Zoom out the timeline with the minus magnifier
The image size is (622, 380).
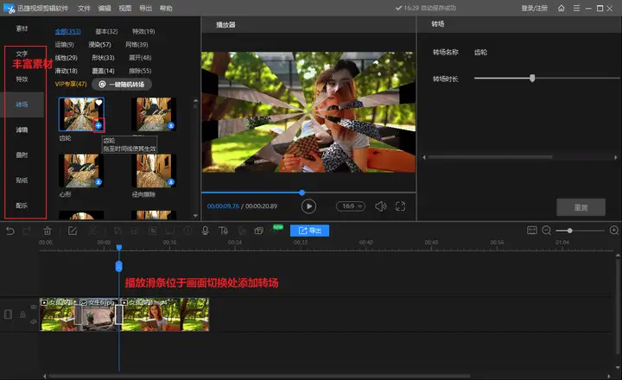click(x=547, y=231)
